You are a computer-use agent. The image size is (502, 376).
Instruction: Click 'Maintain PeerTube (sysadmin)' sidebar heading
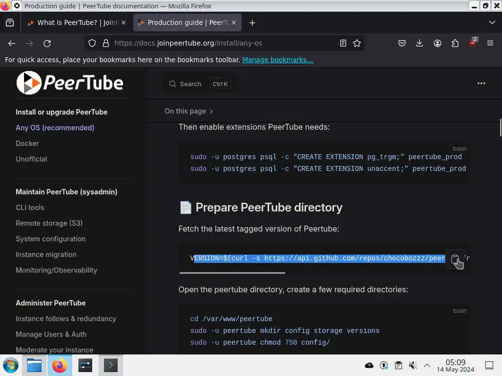(x=66, y=192)
